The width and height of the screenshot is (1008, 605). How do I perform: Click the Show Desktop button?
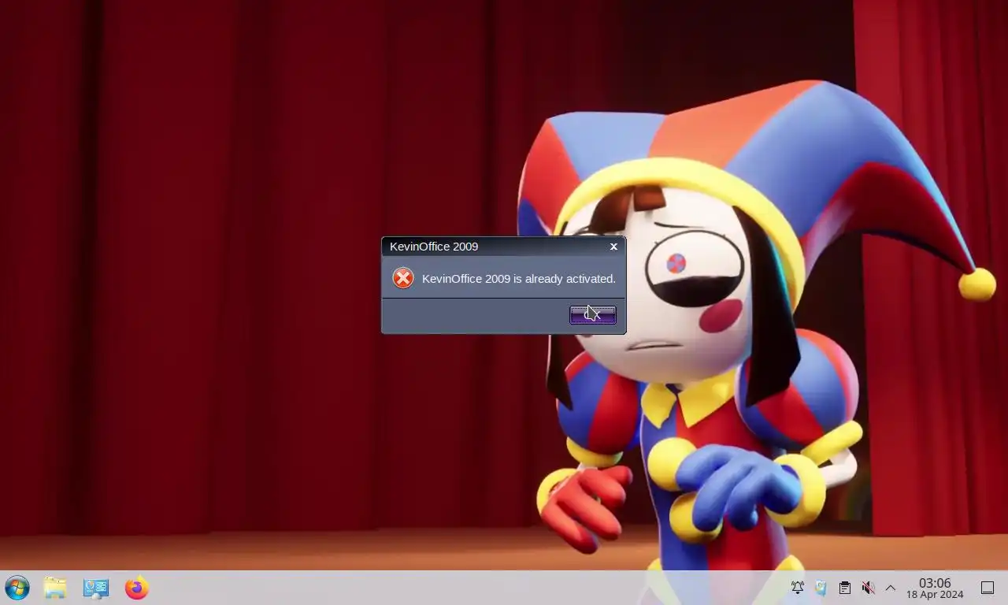(988, 588)
